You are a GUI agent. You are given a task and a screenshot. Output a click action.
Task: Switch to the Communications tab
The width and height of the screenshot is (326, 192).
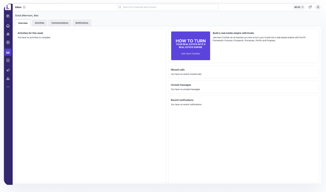coord(60,23)
